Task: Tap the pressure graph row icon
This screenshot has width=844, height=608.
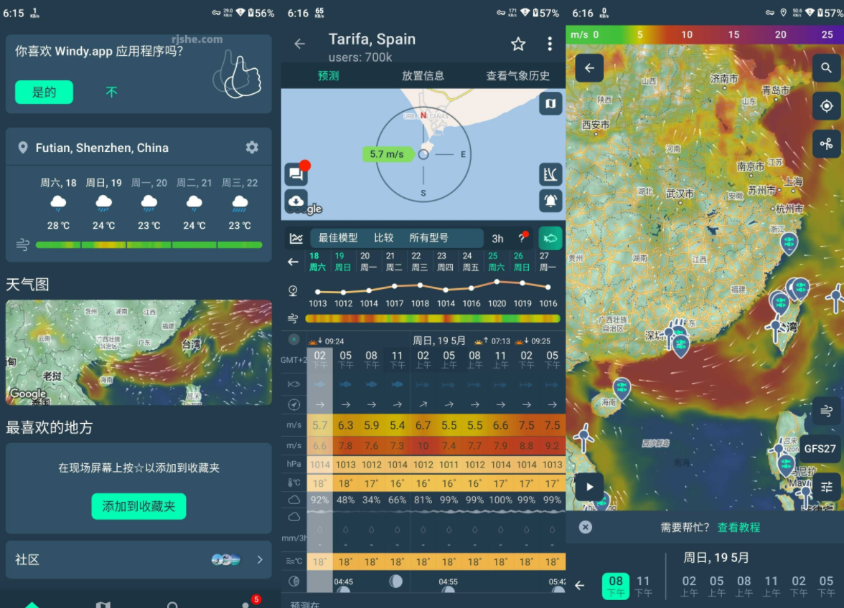Action: [293, 291]
